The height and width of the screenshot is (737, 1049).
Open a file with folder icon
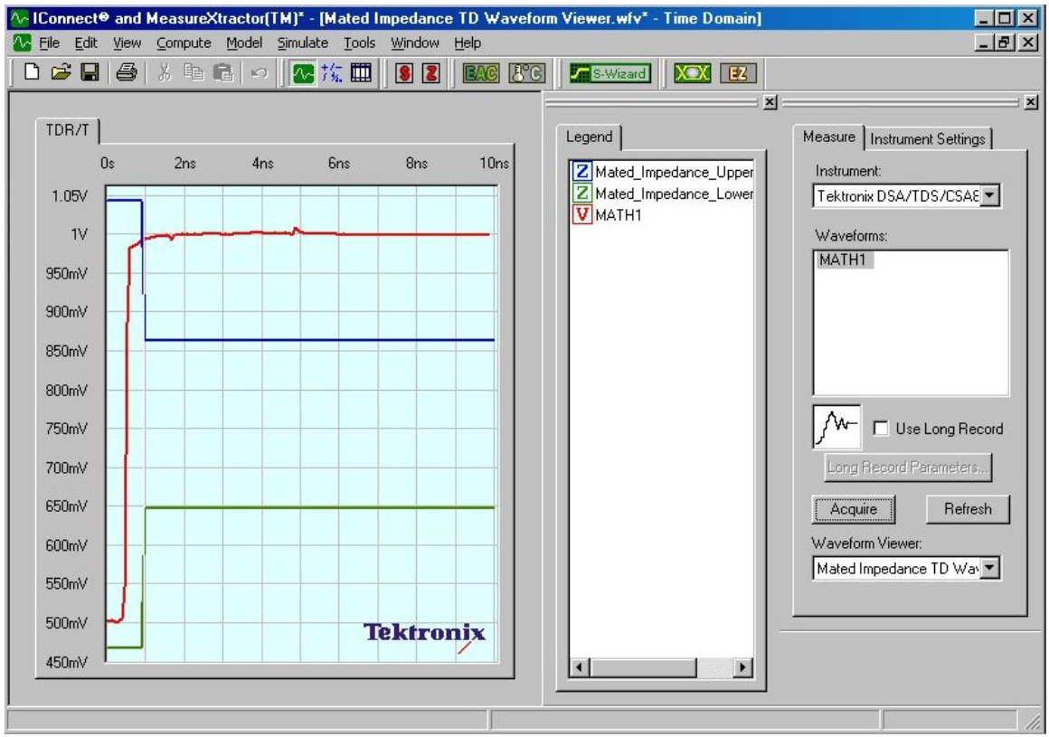pos(61,72)
